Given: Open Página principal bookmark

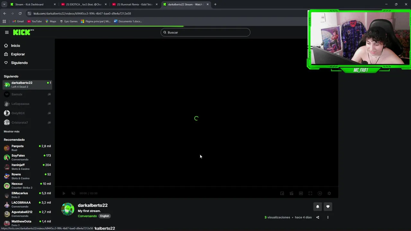Looking at the screenshot, I should tap(96, 21).
